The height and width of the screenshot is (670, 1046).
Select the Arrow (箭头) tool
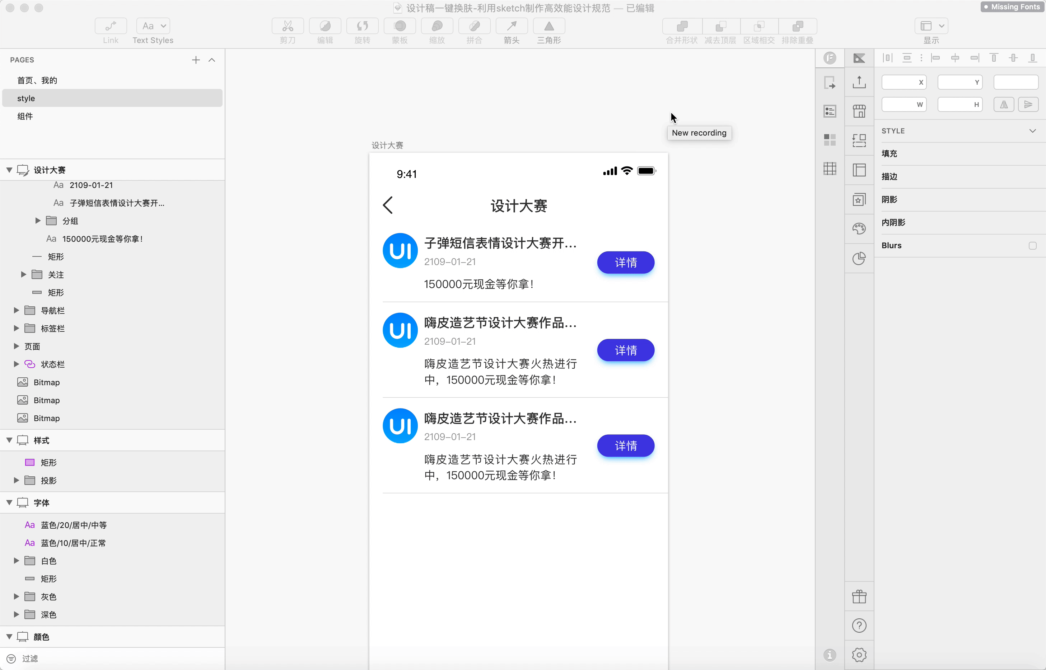[512, 27]
